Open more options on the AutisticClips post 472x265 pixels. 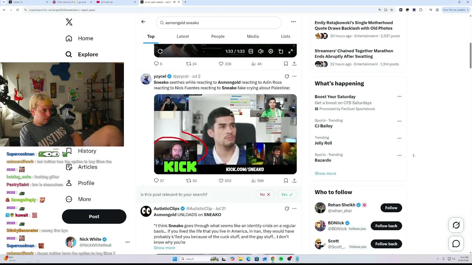[x=294, y=209]
